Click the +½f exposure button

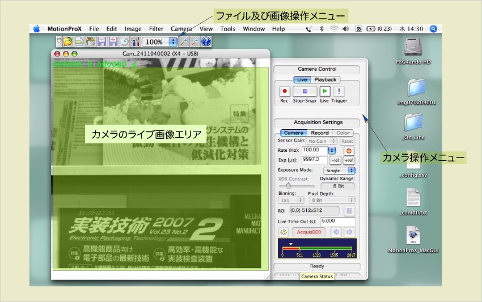349,160
